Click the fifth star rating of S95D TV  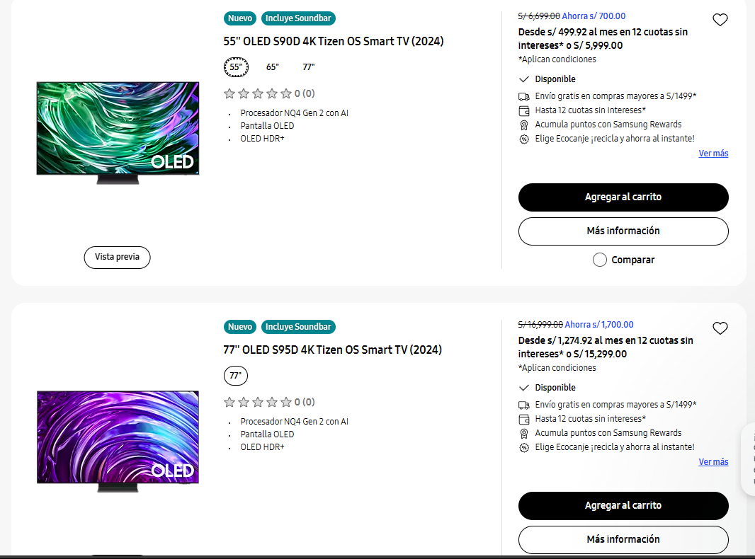click(286, 402)
